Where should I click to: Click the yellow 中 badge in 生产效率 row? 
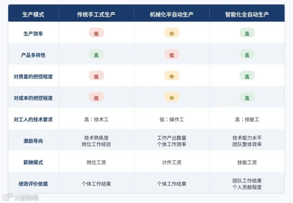pyautogui.click(x=172, y=33)
